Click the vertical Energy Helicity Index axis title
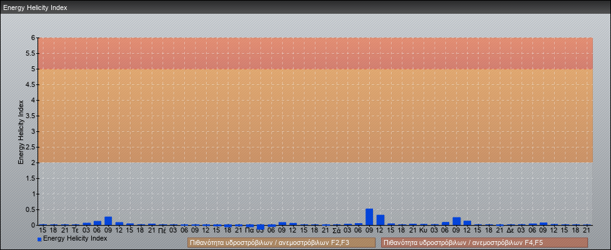Screen dimensions: 611x250 [x=21, y=131]
